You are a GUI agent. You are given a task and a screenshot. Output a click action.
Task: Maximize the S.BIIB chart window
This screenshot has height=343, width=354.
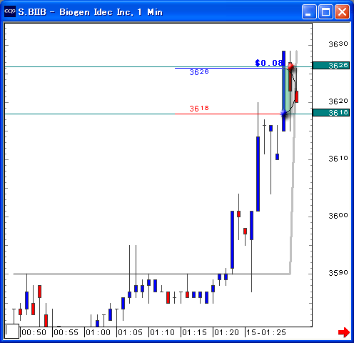click(325, 11)
